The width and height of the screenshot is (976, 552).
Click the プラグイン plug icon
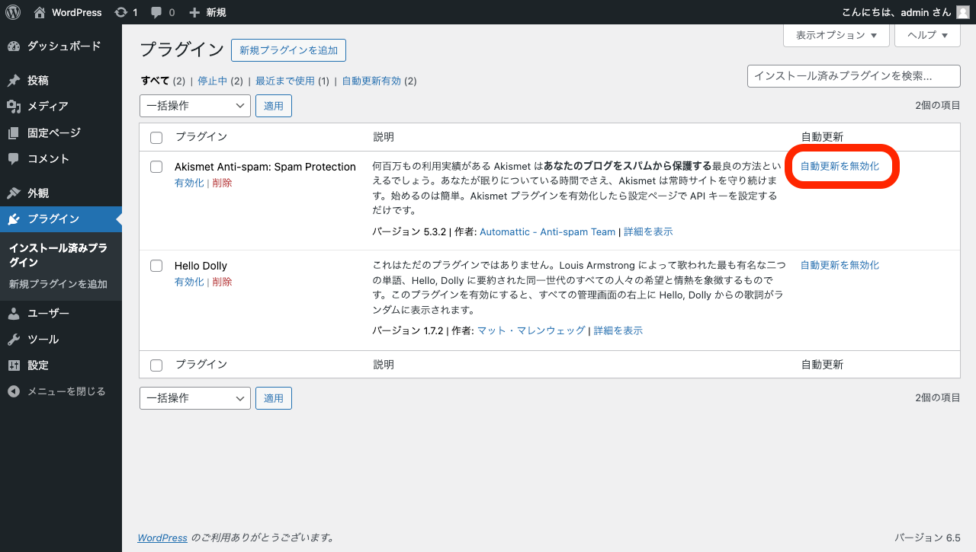14,219
